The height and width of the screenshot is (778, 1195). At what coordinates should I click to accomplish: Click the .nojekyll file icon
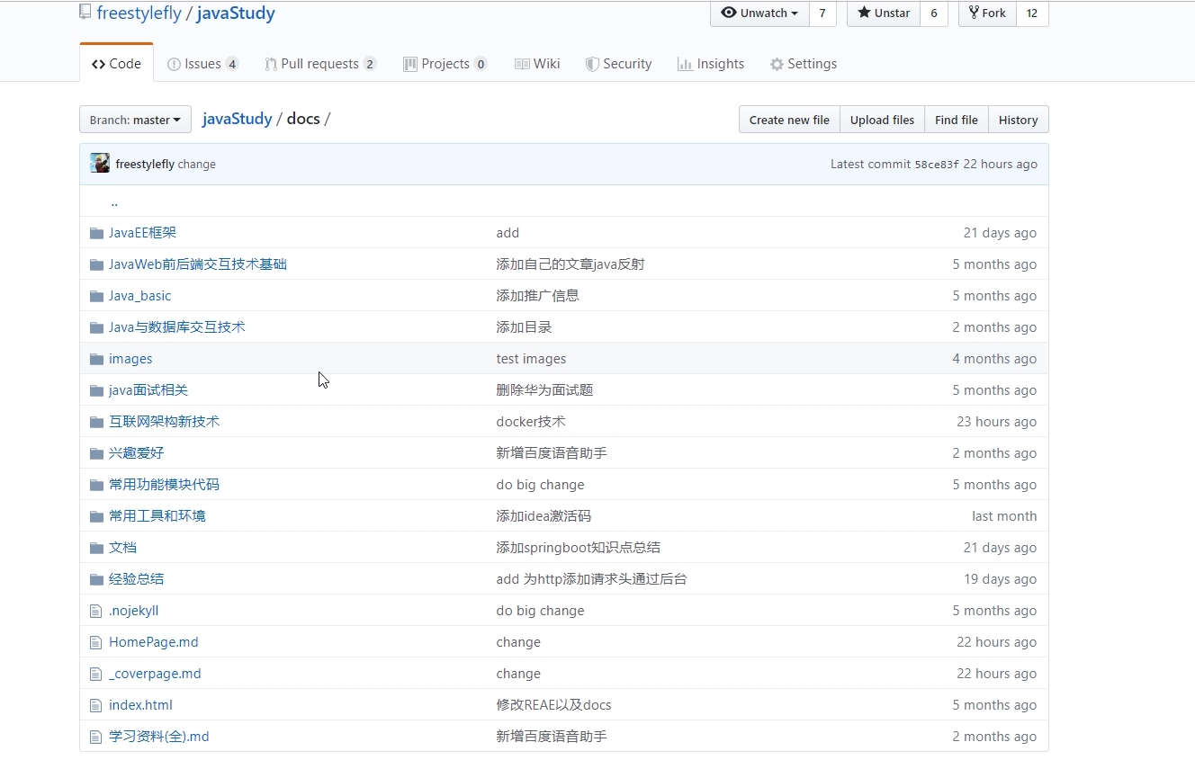96,611
